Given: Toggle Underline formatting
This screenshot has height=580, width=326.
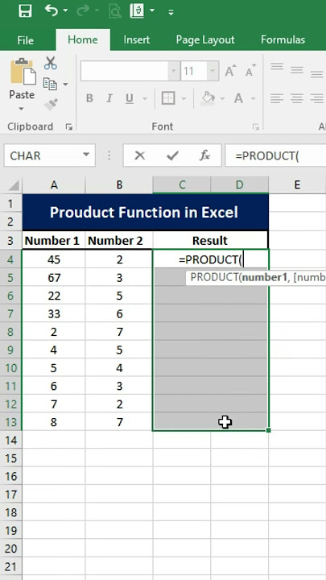Looking at the screenshot, I should point(130,98).
